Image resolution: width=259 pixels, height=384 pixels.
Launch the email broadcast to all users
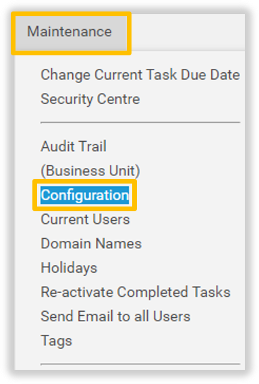pyautogui.click(x=115, y=317)
